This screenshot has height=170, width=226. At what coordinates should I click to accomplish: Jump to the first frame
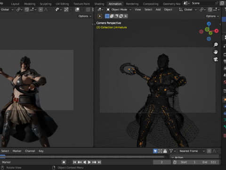point(75,162)
